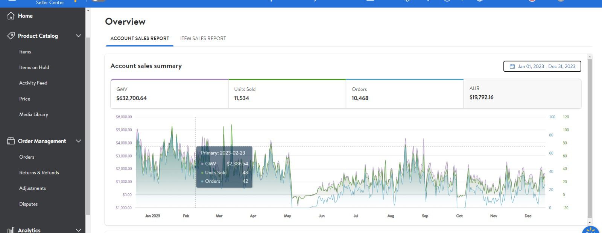Open Items under Product Catalog

(x=25, y=52)
